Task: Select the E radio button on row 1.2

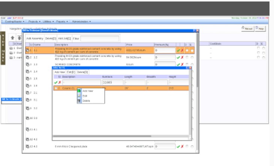Action: click(192, 57)
